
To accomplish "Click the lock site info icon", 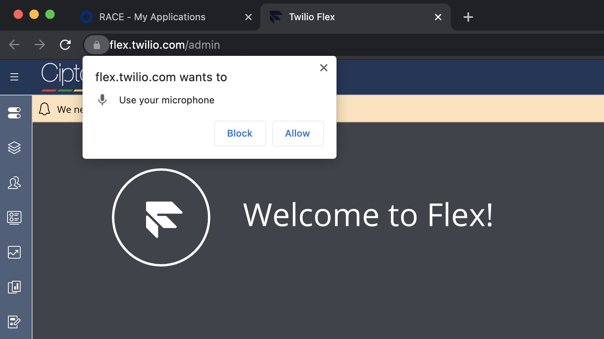I will pos(96,45).
